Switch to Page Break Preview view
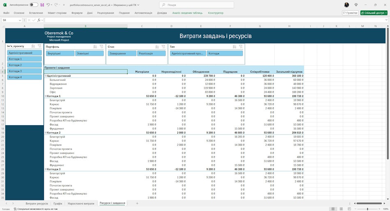This screenshot has width=390, height=211. pos(349,209)
